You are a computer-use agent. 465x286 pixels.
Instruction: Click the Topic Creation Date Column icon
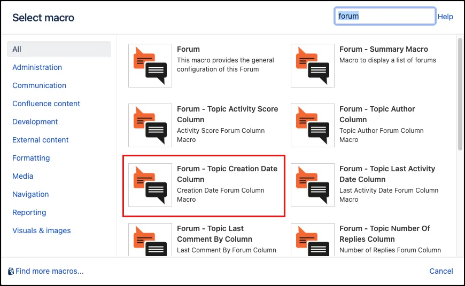pyautogui.click(x=150, y=185)
